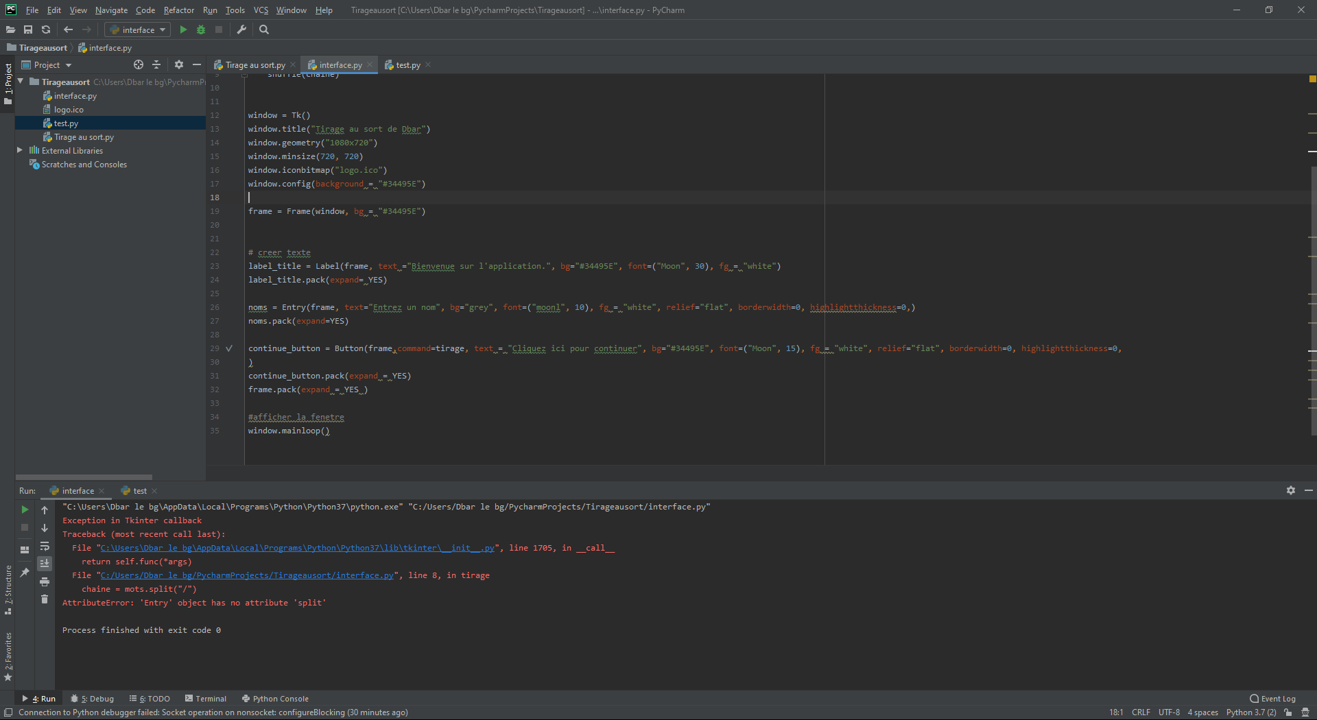Locate current file with the crosshair icon

(139, 64)
